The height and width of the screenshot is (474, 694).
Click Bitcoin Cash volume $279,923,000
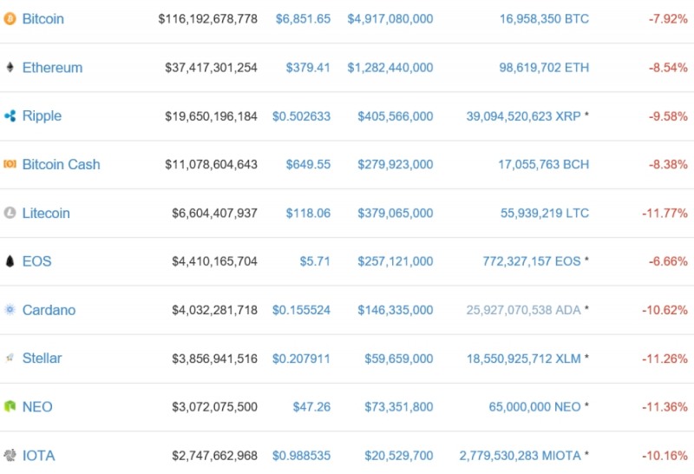coord(390,164)
